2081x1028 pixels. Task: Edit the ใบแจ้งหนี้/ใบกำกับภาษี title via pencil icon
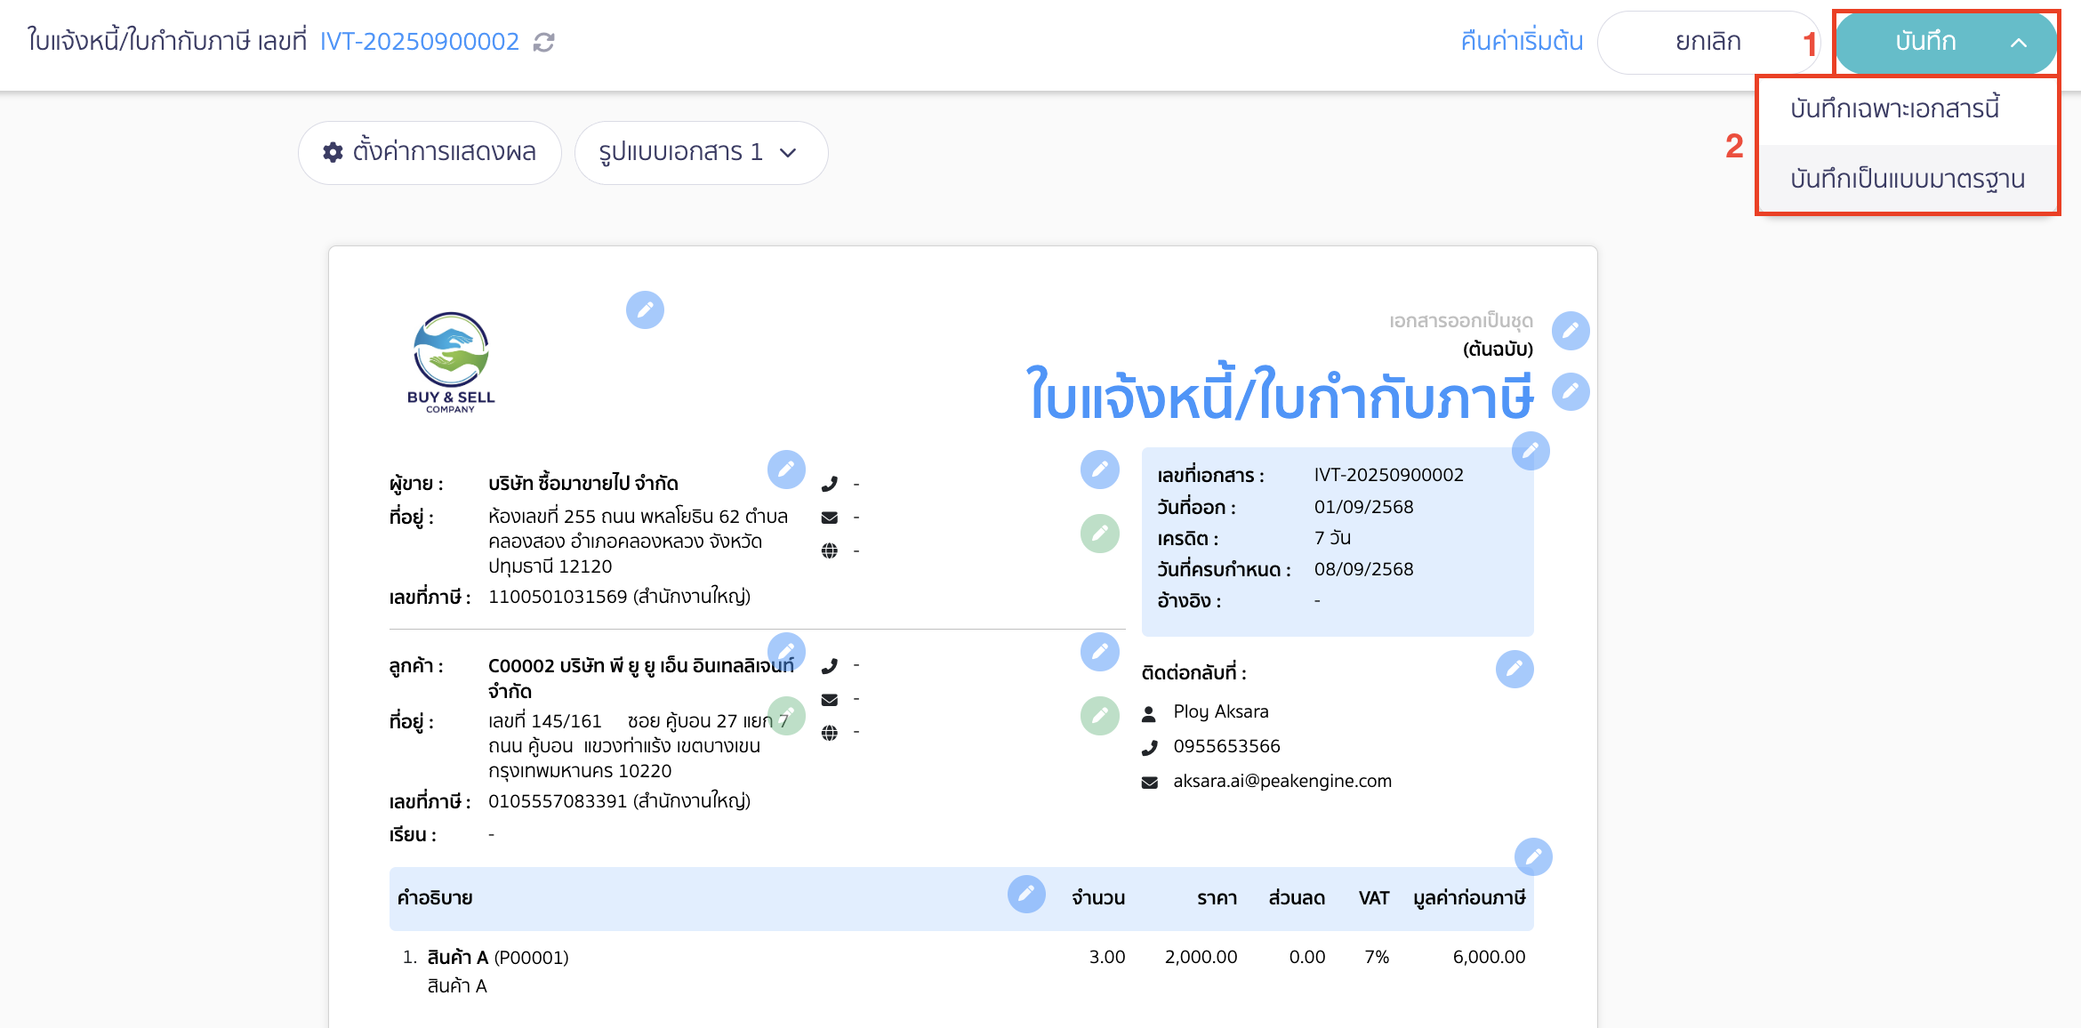(x=1571, y=391)
